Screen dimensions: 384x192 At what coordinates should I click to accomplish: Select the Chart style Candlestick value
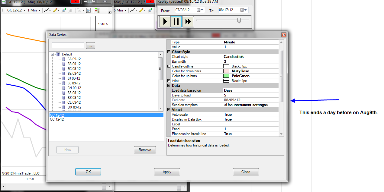pyautogui.click(x=250, y=57)
